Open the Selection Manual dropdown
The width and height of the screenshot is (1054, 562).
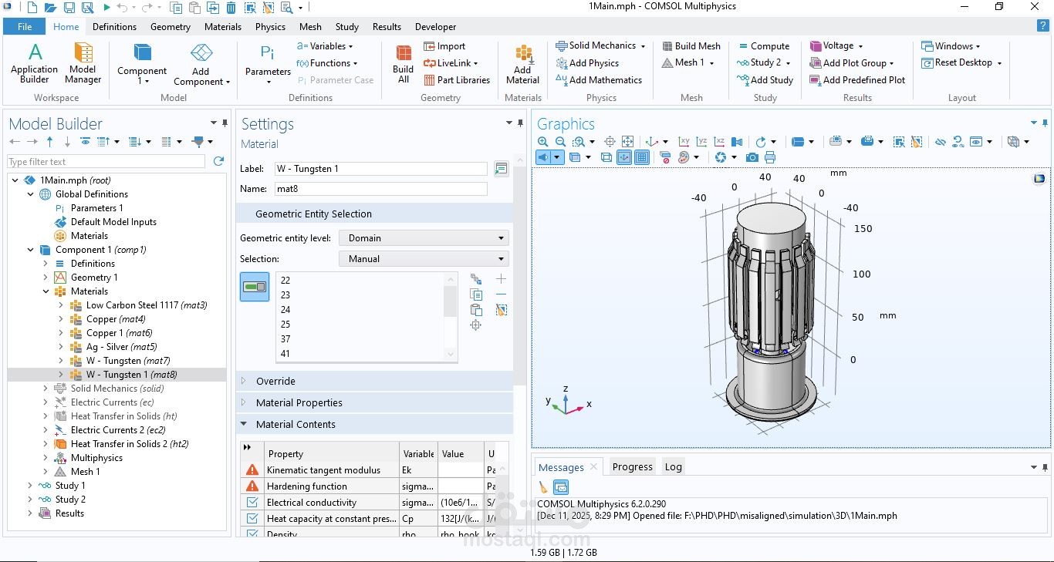424,259
